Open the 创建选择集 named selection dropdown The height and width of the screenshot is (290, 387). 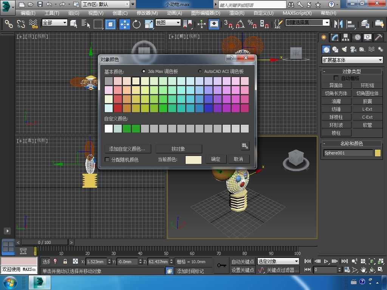(x=308, y=23)
